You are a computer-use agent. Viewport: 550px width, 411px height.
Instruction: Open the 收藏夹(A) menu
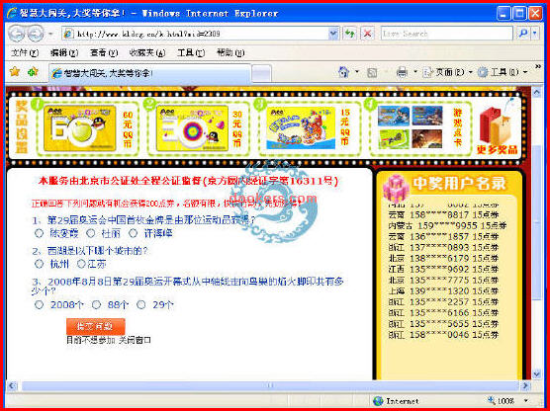(147, 53)
